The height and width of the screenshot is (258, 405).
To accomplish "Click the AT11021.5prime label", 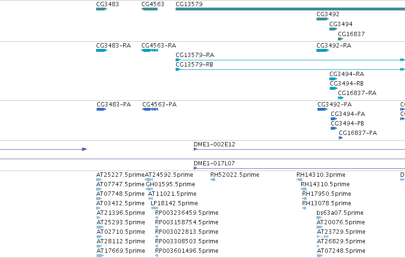I will tap(172, 194).
